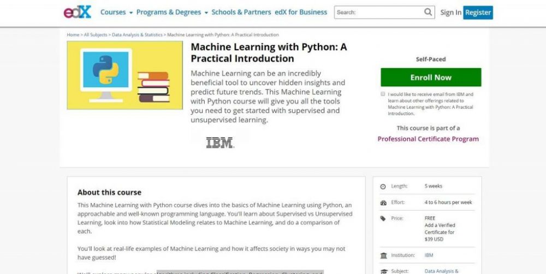Click the Python course thumbnail image
This screenshot has height=274, width=546.
coord(125,75)
